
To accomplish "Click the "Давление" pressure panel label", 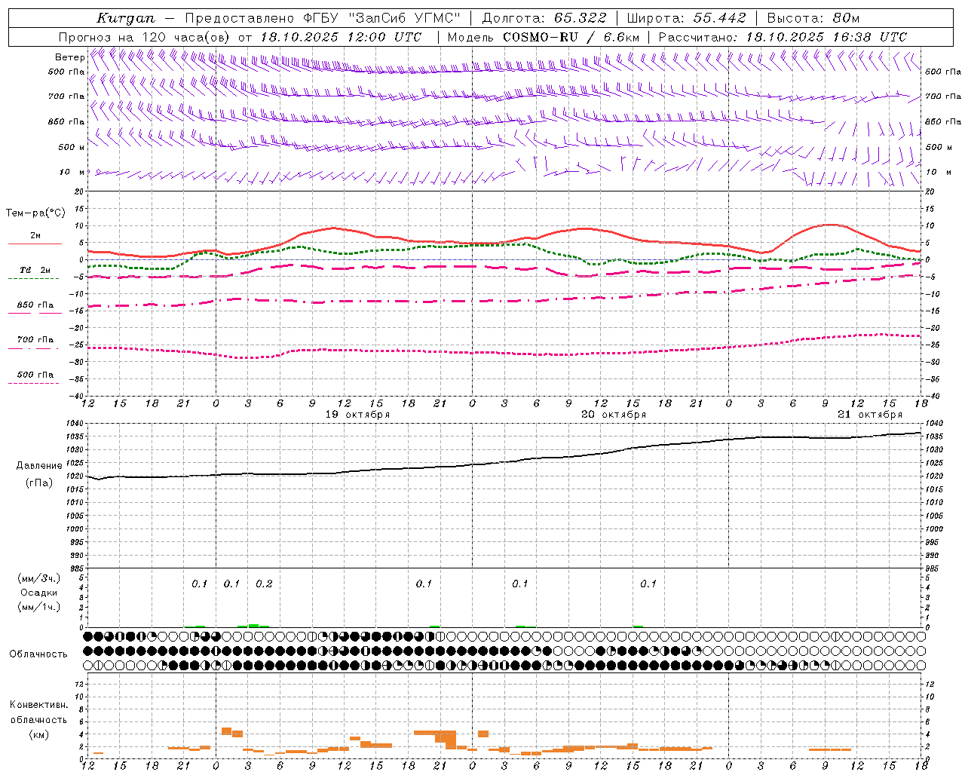I will [x=38, y=466].
